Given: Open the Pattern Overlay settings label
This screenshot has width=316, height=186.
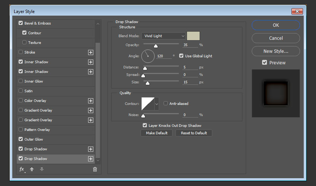Looking at the screenshot, I should [37, 130].
